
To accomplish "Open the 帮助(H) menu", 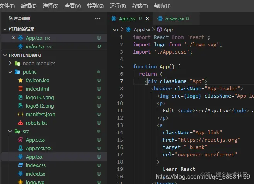I will (x=162, y=6).
